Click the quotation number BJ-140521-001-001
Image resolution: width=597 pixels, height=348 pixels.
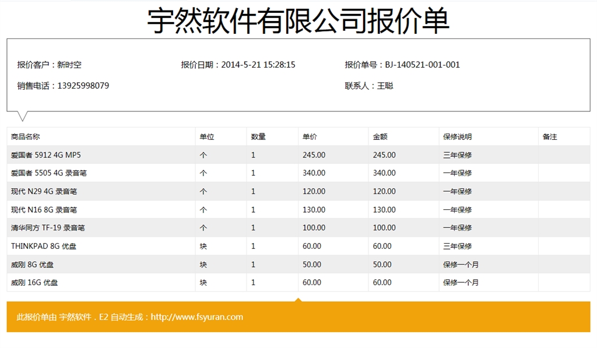(x=422, y=65)
